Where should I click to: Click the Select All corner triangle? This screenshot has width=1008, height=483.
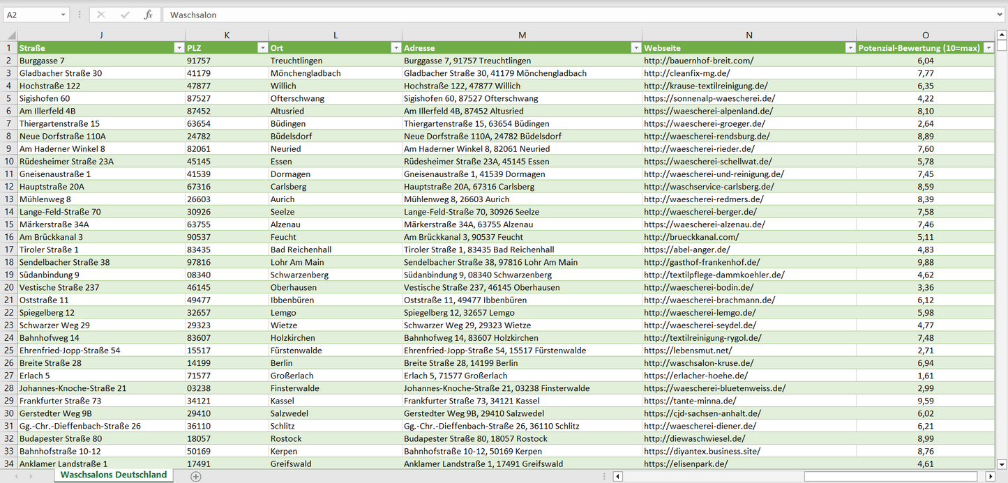pyautogui.click(x=11, y=36)
